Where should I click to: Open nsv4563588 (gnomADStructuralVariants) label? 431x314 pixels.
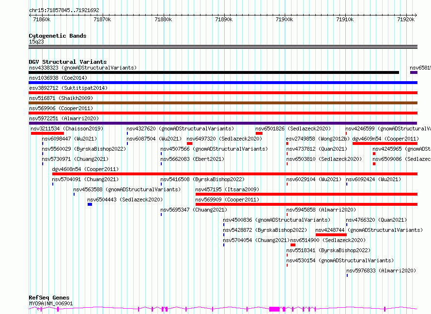point(127,189)
